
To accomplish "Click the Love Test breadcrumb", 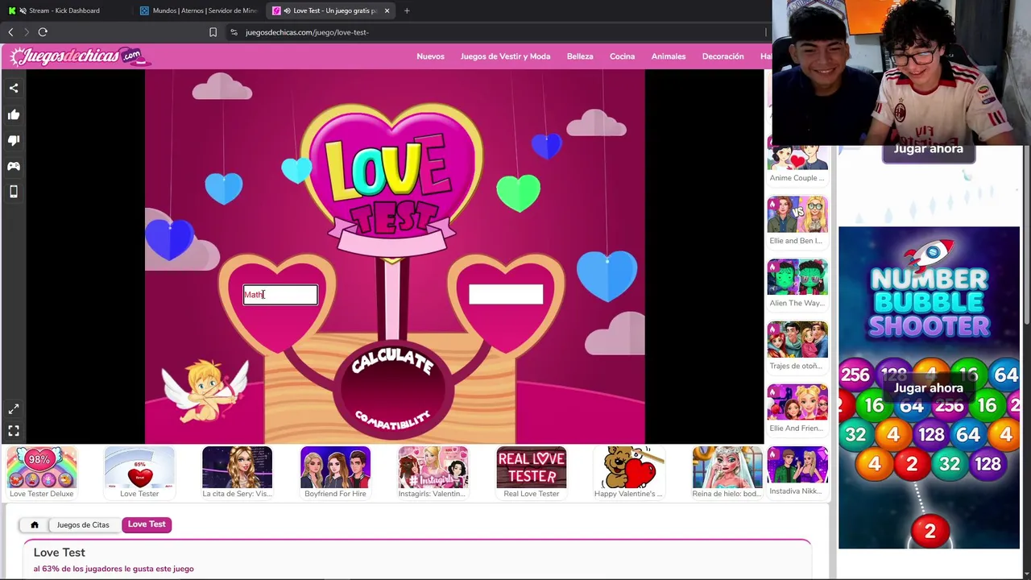I will (x=147, y=524).
